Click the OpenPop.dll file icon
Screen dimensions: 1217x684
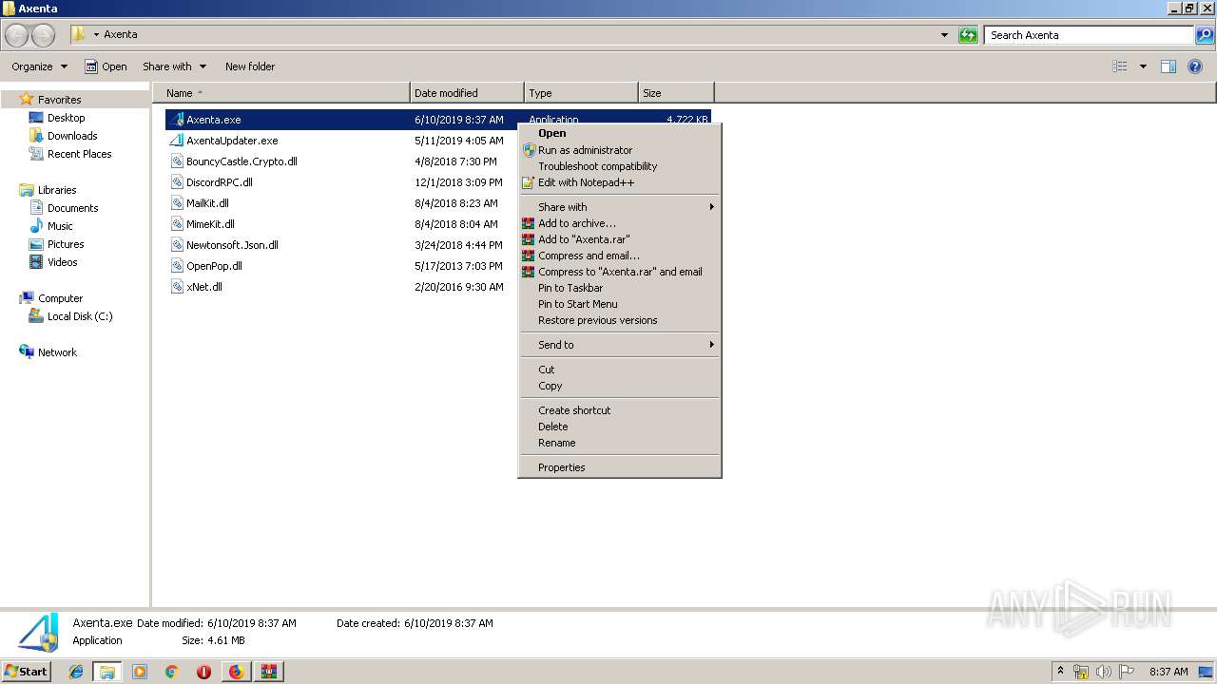(177, 266)
